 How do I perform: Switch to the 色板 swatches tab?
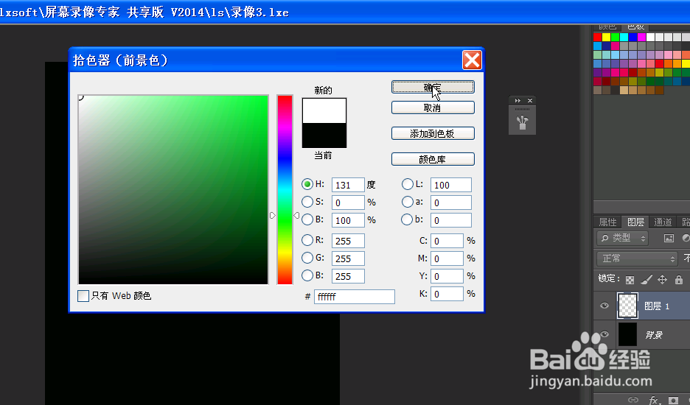point(636,27)
